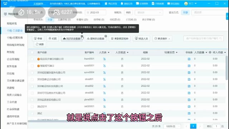This screenshot has height=129, width=229.
Task: Open 收入总额 column sort dropdown
Action: pos(225,53)
